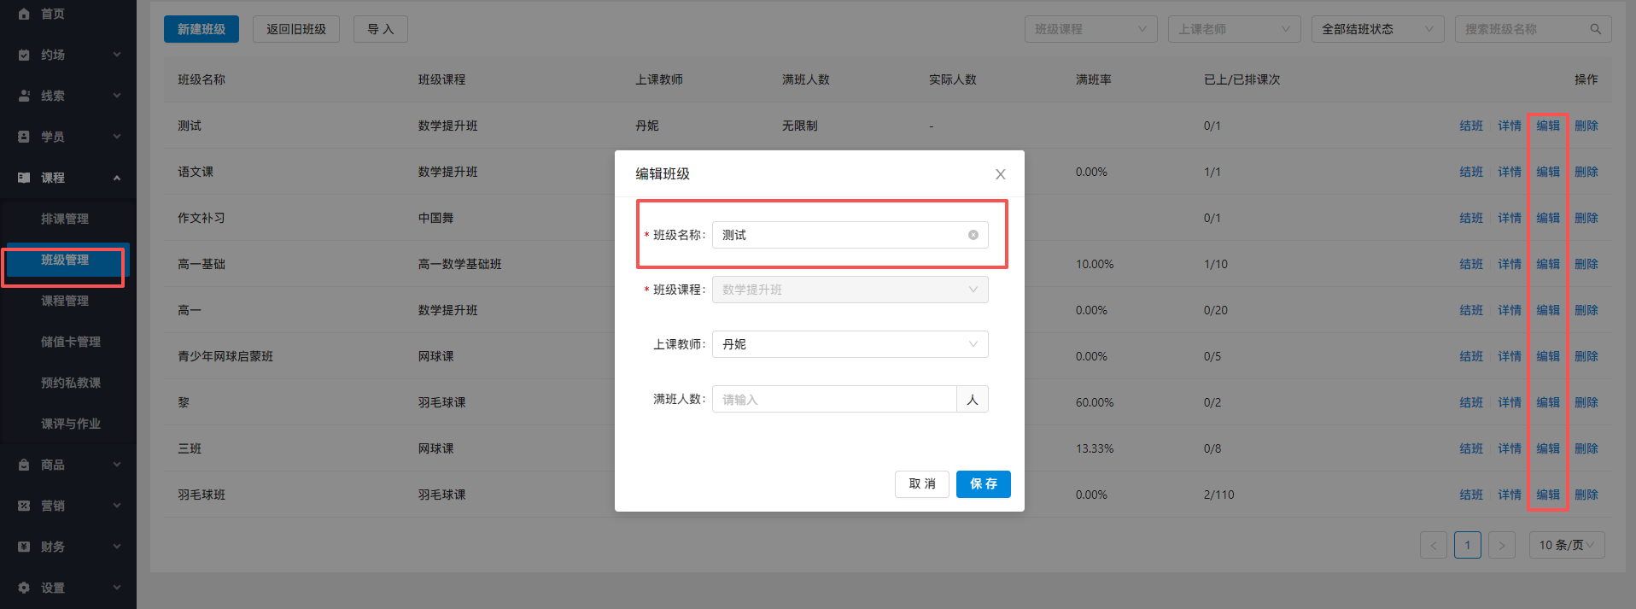Open the 上课教师 dropdown showing 丹妮
Image resolution: width=1636 pixels, height=609 pixels.
point(850,344)
